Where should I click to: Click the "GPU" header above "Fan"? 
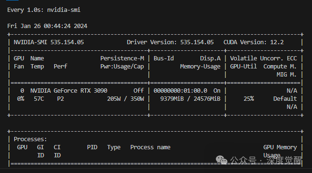pyautogui.click(x=19, y=58)
